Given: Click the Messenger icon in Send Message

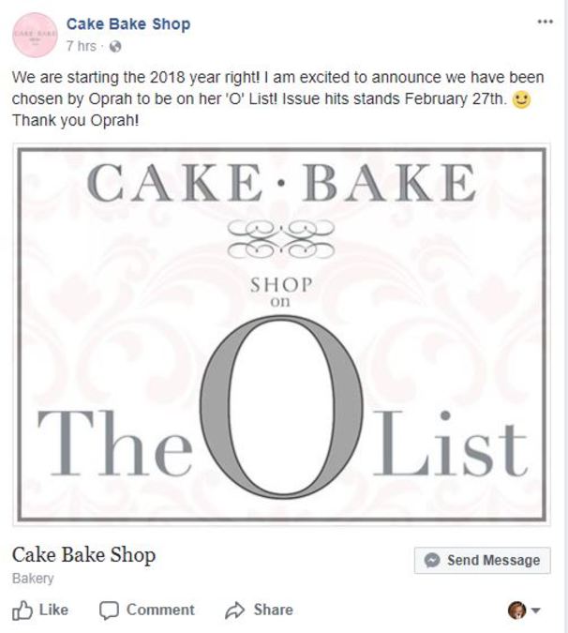Looking at the screenshot, I should (x=432, y=560).
